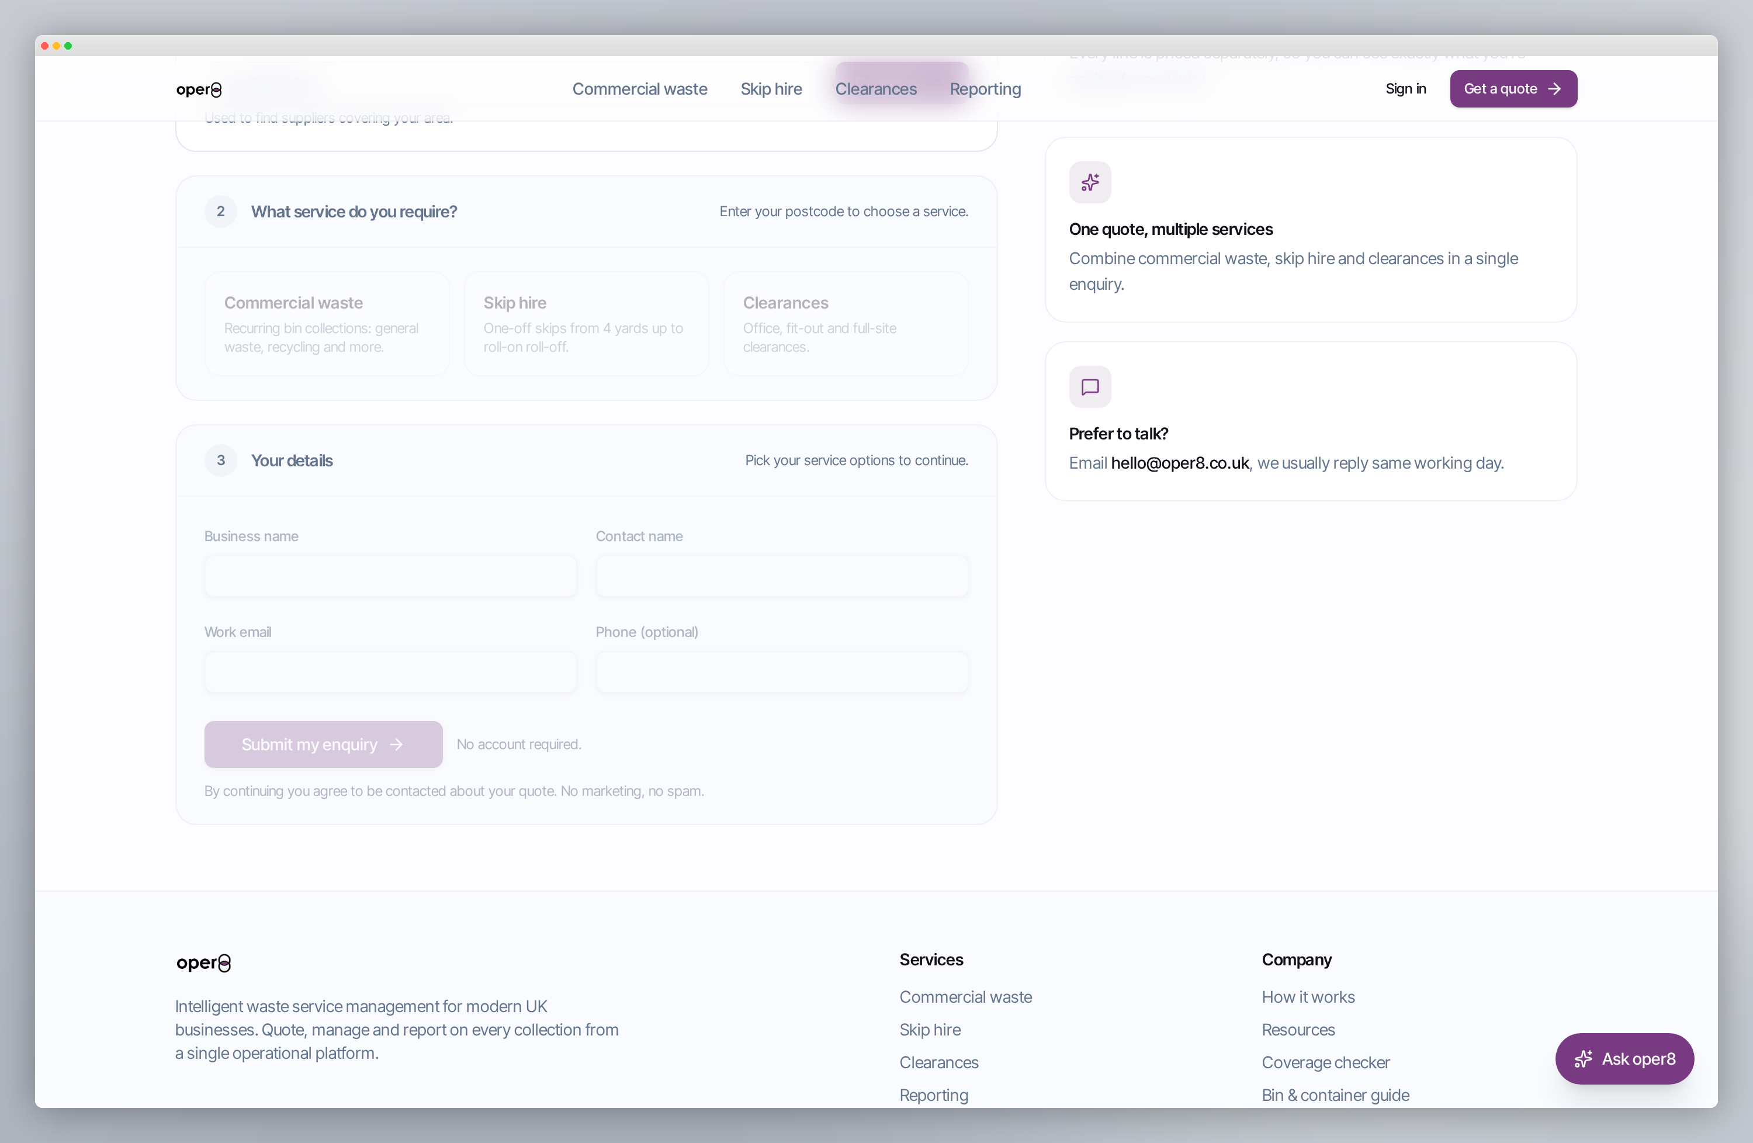Focus the Business name field
Image resolution: width=1753 pixels, height=1143 pixels.
(x=390, y=576)
